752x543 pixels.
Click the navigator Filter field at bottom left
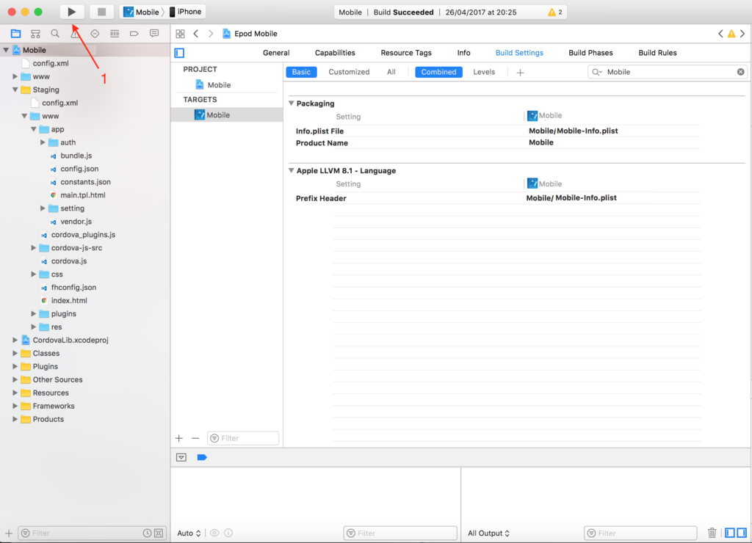tap(84, 533)
